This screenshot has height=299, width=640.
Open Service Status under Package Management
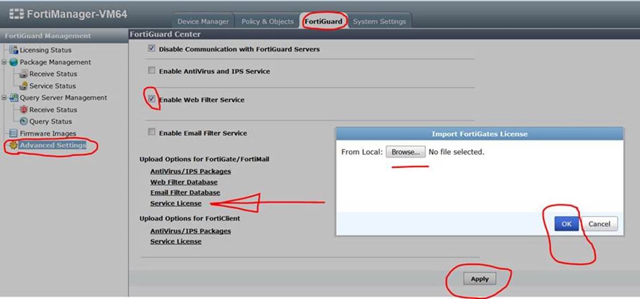(53, 86)
